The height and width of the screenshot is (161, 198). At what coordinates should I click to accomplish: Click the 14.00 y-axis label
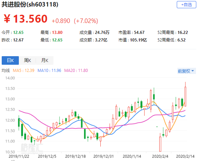[10, 78]
